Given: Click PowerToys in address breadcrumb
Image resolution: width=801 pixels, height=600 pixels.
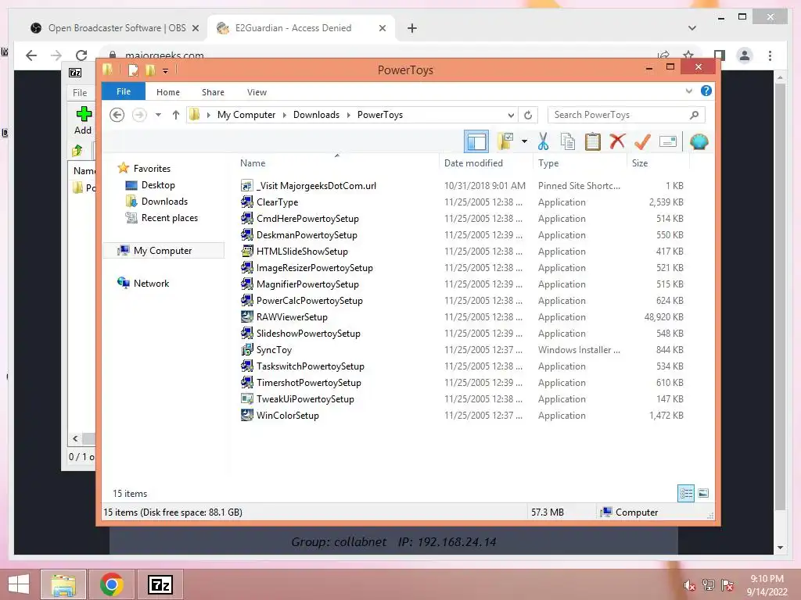Looking at the screenshot, I should pos(380,115).
